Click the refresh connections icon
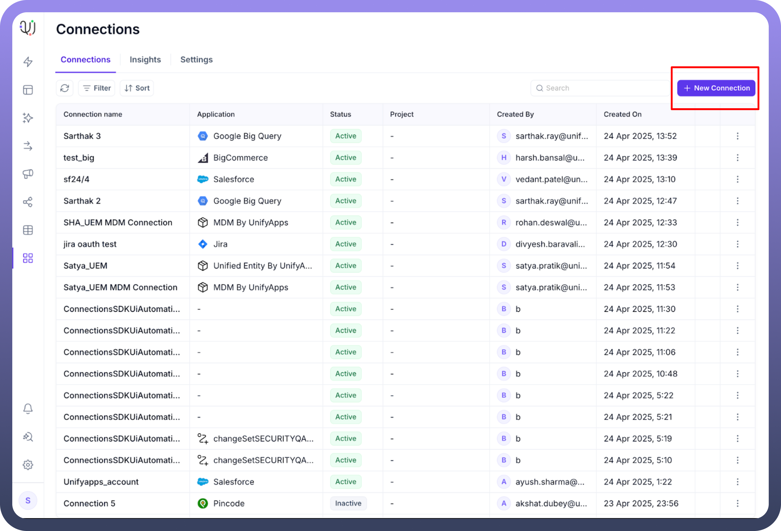Screen dimensions: 781x531 coord(64,88)
